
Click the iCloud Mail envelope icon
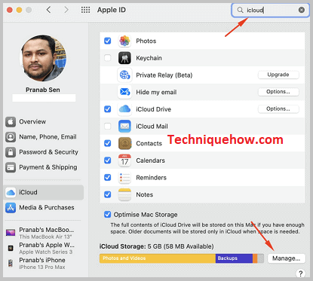click(x=124, y=127)
